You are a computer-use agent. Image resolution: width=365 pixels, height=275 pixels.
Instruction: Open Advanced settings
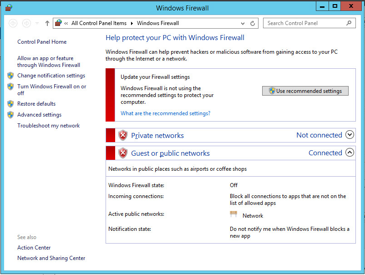click(39, 115)
